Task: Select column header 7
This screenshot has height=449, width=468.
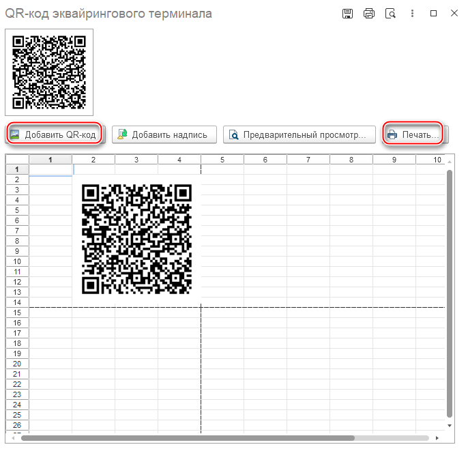Action: (x=308, y=160)
